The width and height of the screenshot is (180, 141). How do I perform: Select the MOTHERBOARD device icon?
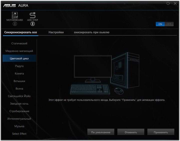click(15, 15)
